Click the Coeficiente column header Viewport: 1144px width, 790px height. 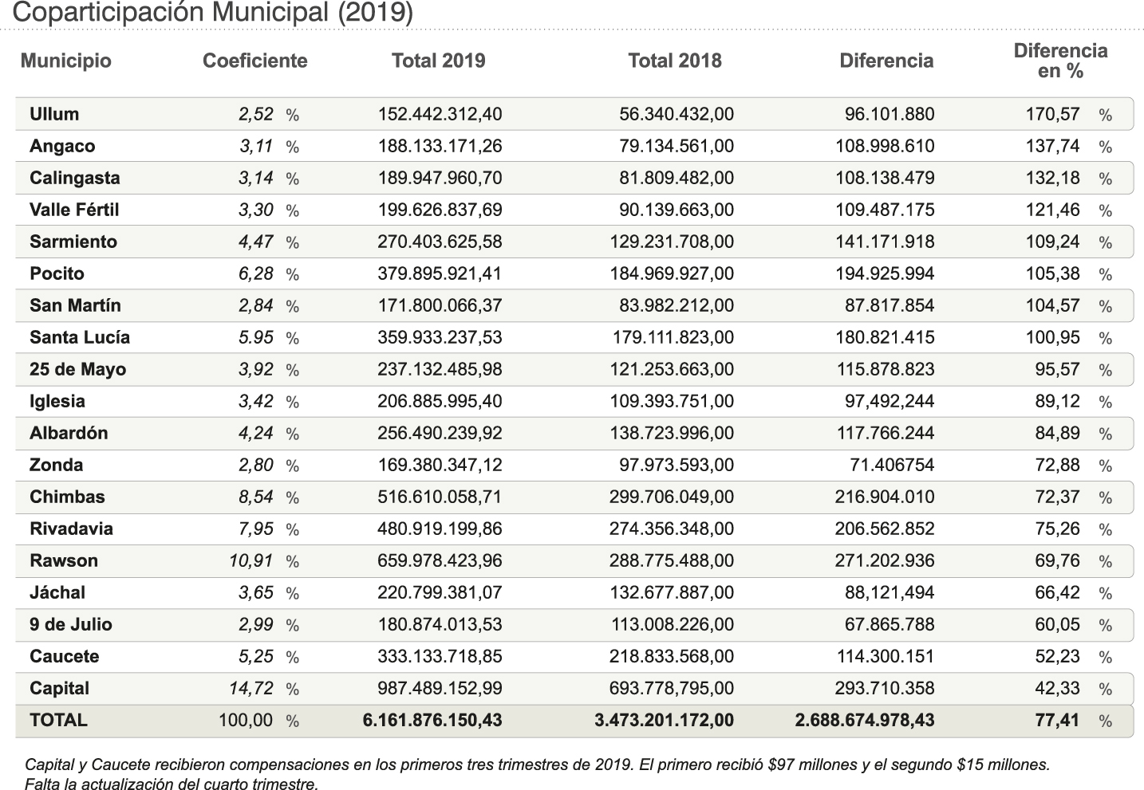click(254, 61)
